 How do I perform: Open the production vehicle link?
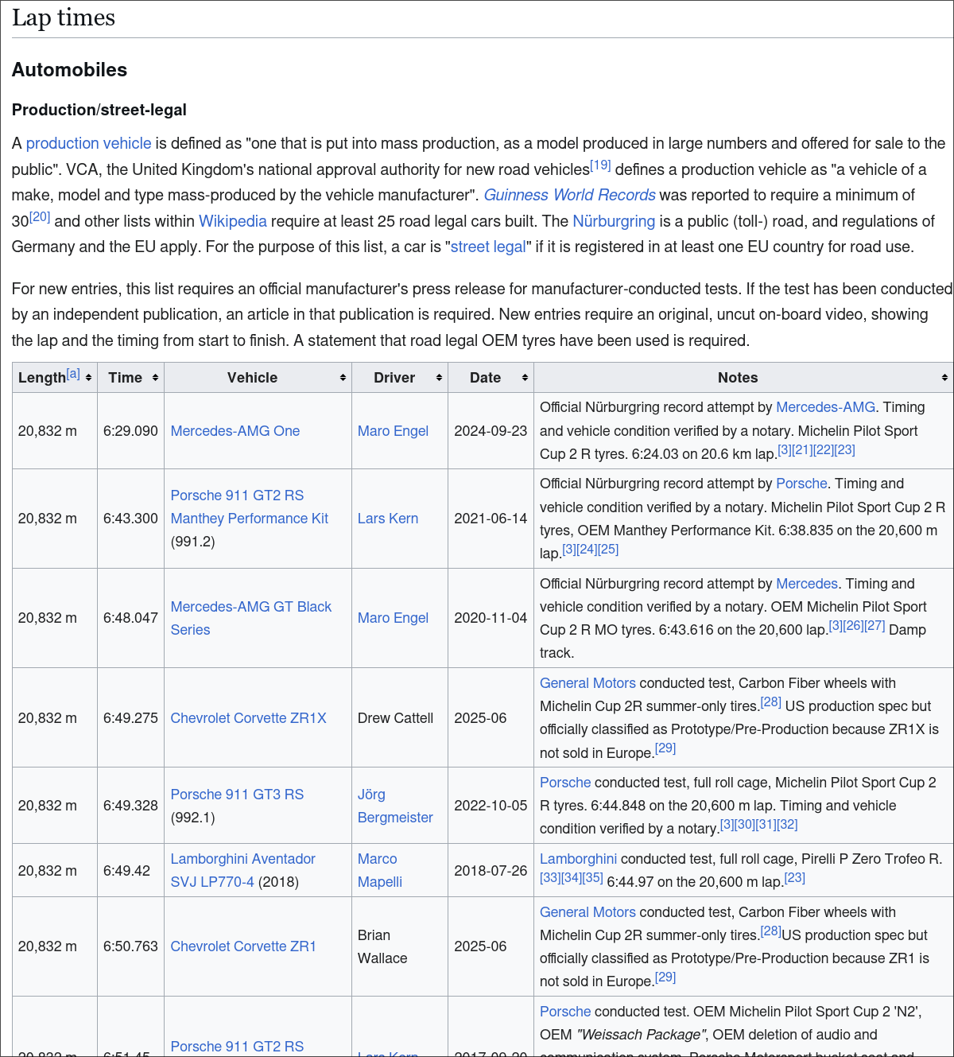[x=88, y=143]
